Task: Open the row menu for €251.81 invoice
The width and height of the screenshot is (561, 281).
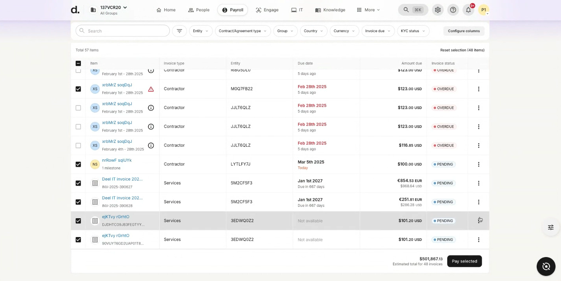Action: click(478, 202)
